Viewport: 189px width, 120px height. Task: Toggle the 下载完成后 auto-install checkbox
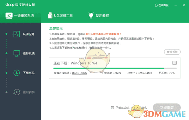coord(112,108)
